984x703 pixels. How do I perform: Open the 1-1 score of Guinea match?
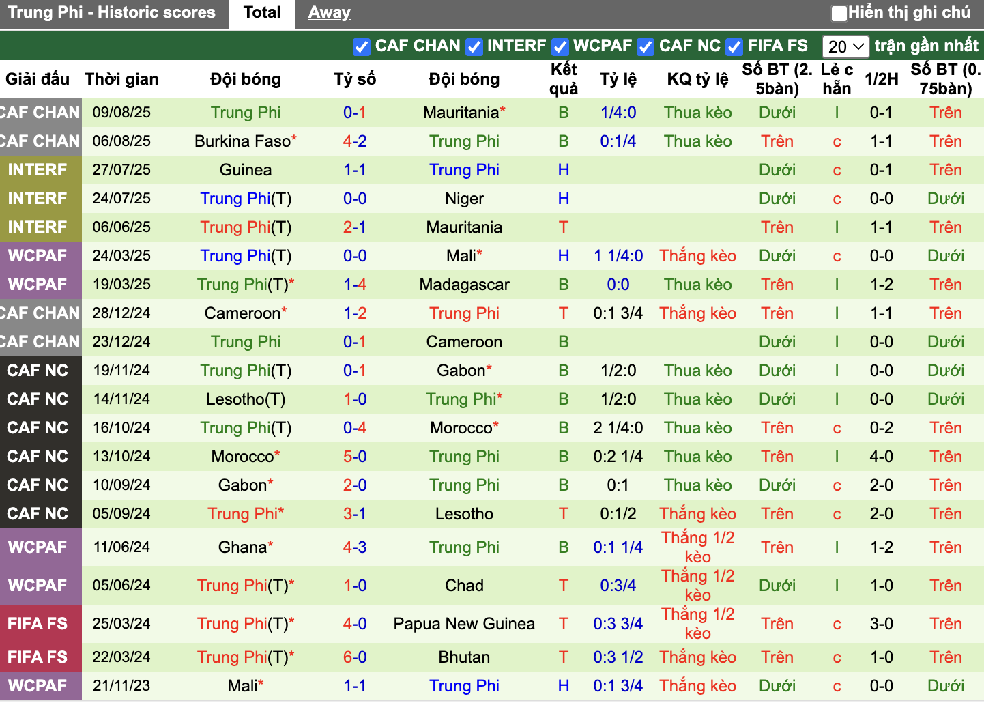pos(355,170)
